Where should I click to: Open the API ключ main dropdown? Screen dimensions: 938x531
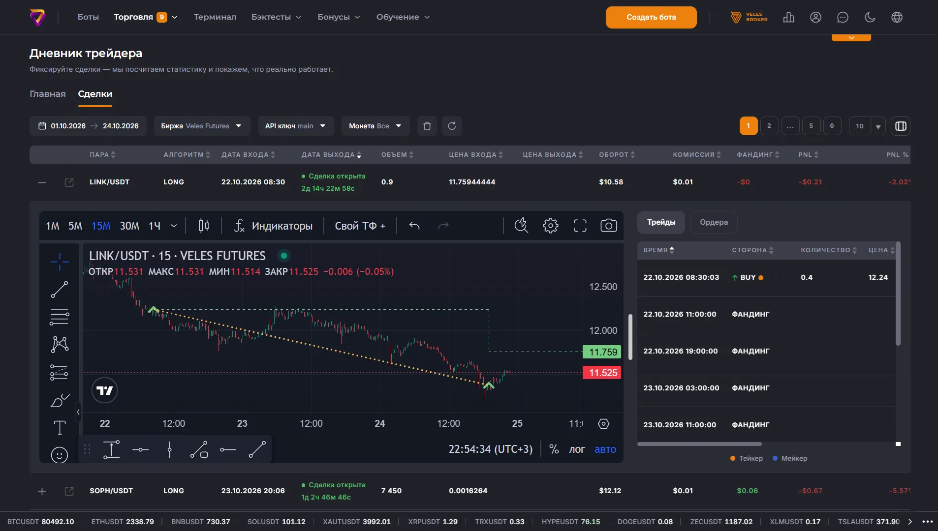pos(296,126)
